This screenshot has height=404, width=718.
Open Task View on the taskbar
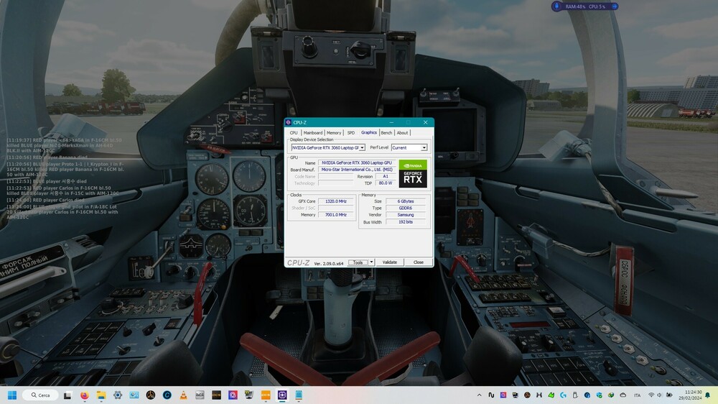[x=67, y=395]
